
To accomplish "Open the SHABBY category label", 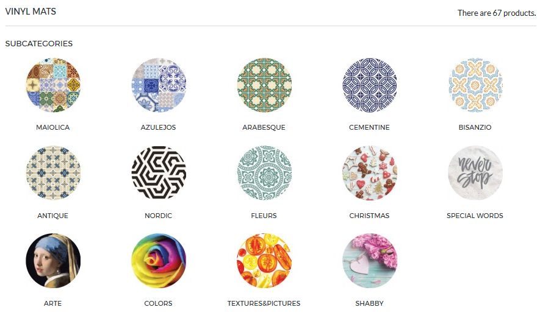I will [369, 303].
